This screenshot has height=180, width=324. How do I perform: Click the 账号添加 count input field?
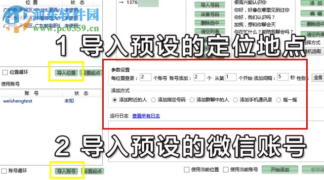pos(199,77)
